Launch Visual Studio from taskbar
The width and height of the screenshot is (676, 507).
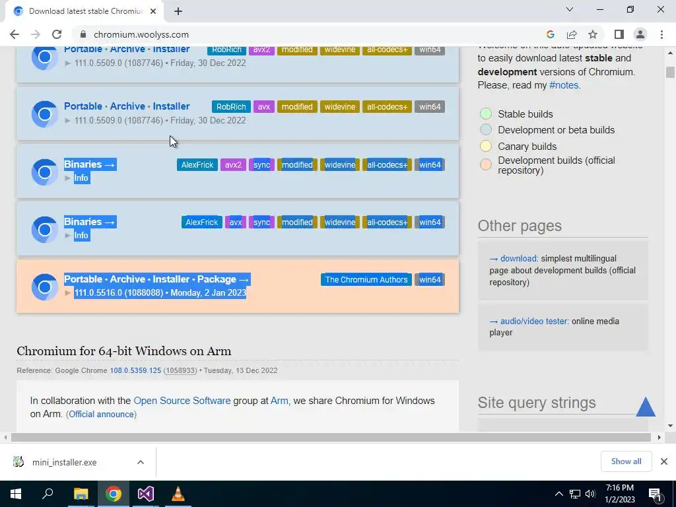pos(146,494)
